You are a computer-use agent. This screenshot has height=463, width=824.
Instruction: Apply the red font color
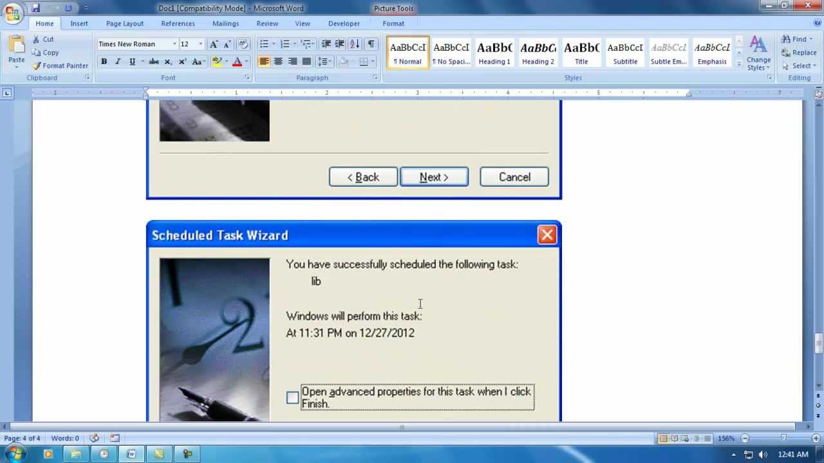[x=237, y=62]
